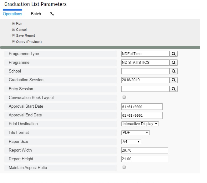Click the Cancel operation link
Image resolution: width=207 pixels, height=183 pixels.
[21, 30]
